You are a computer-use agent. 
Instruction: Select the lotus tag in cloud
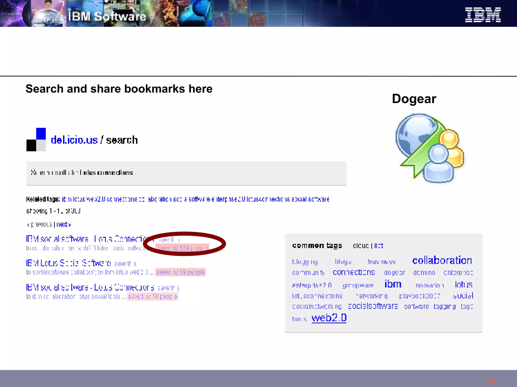pos(463,285)
